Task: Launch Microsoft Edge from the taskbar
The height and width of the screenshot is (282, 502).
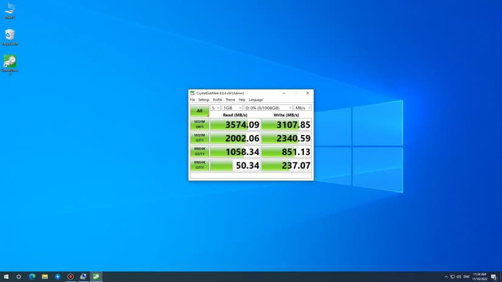Action: pos(32,277)
